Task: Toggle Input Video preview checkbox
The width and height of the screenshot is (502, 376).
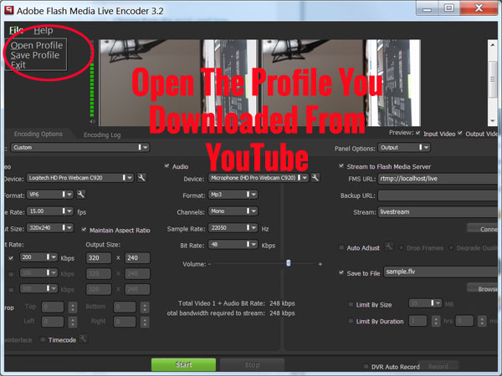Action: pyautogui.click(x=417, y=133)
